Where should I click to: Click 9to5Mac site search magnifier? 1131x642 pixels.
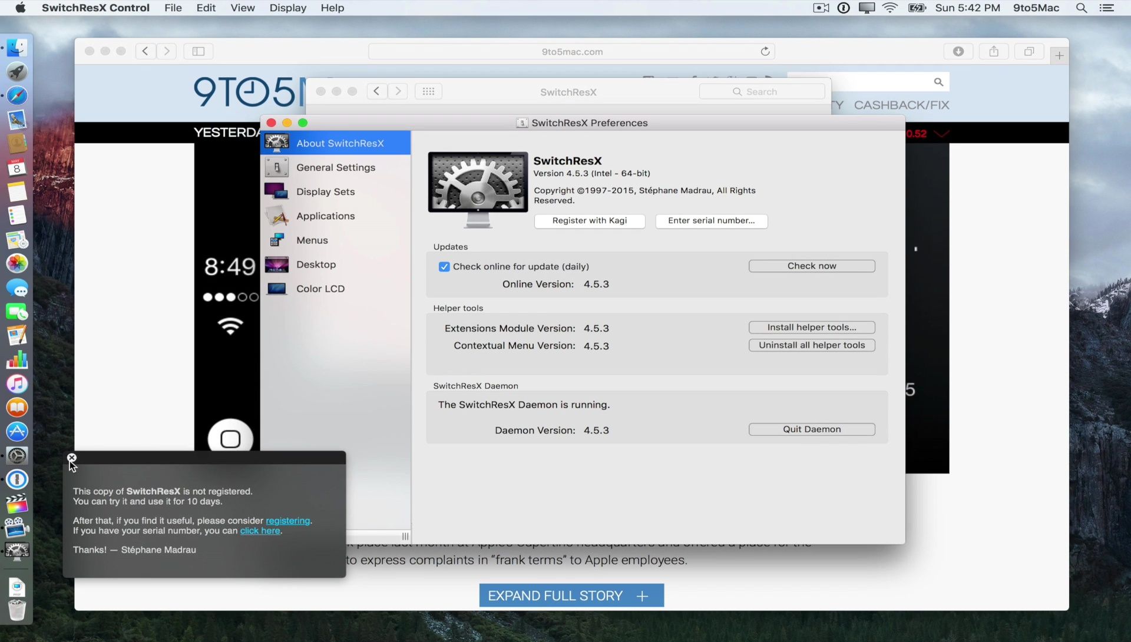click(x=938, y=82)
